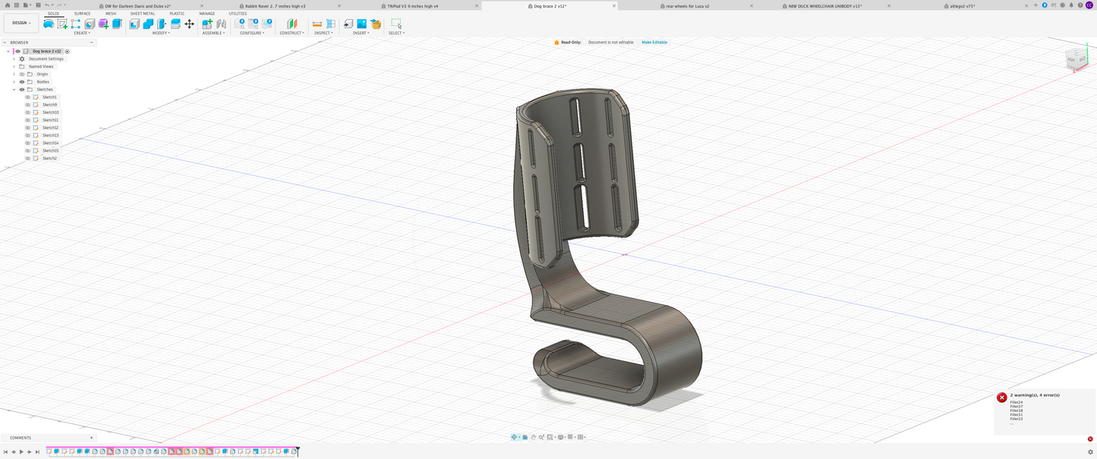Select the Move/Copy cross-arrows tool
This screenshot has width=1097, height=459.
click(x=189, y=24)
